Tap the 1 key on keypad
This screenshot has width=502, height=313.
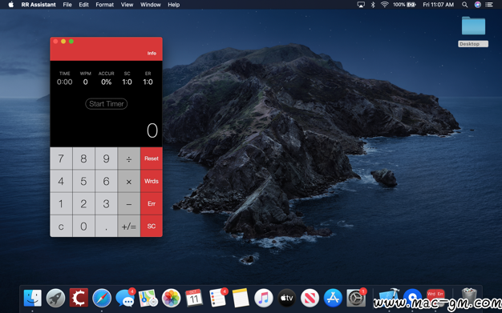tap(61, 203)
